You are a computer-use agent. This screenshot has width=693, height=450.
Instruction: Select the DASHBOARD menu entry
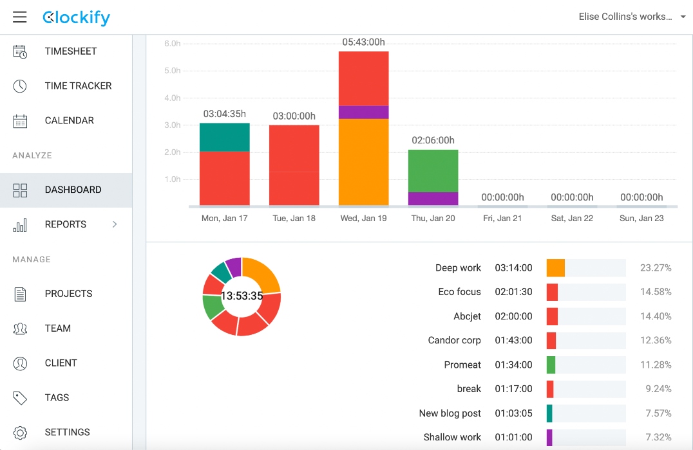coord(73,190)
